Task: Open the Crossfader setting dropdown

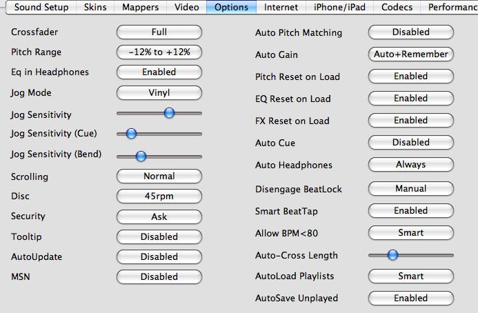Action: coord(159,32)
